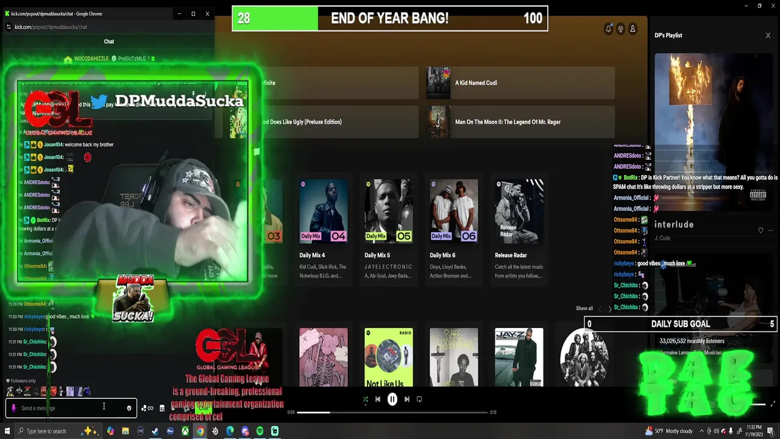Click the Release Radar title
Screen dimensions: 780x439
tap(511, 255)
